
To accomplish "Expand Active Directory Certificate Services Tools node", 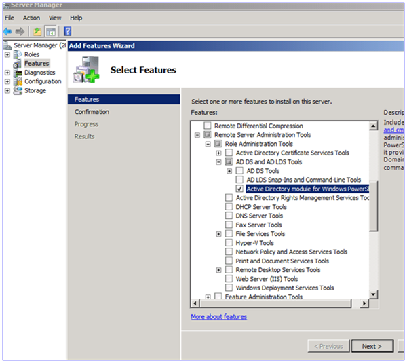I will 218,153.
